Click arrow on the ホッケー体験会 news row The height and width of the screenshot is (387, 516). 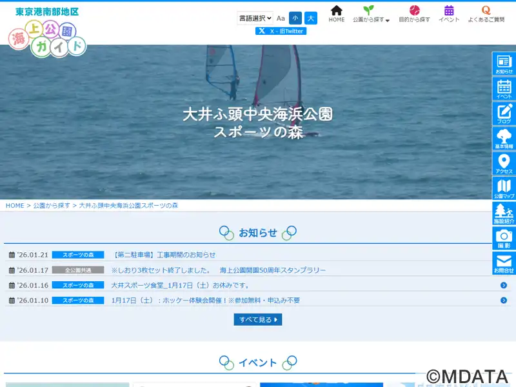pos(503,300)
